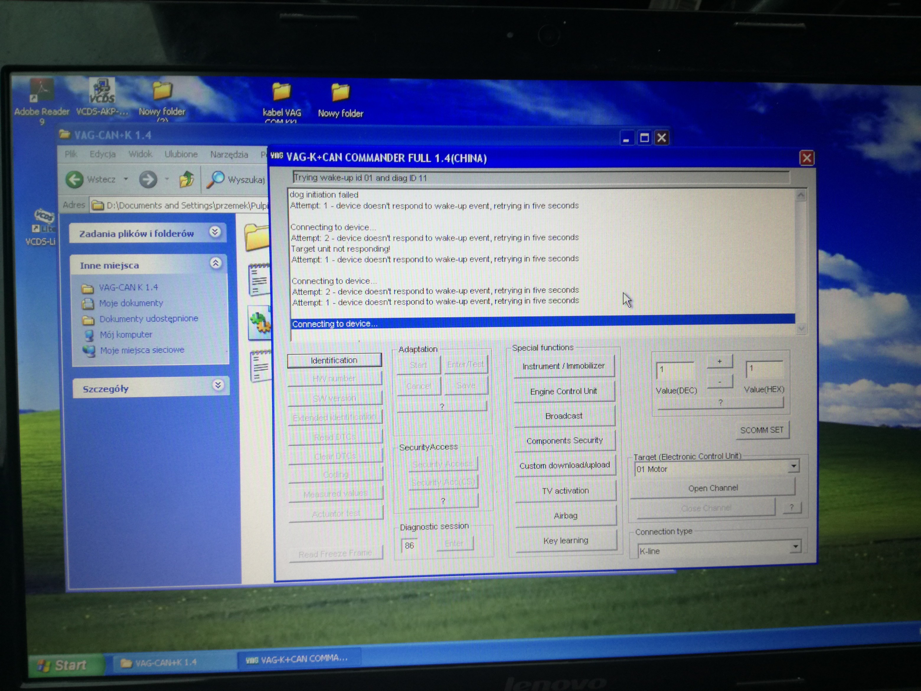Screen dimensions: 921x691
Task: Click the plus value increment button
Action: point(719,361)
